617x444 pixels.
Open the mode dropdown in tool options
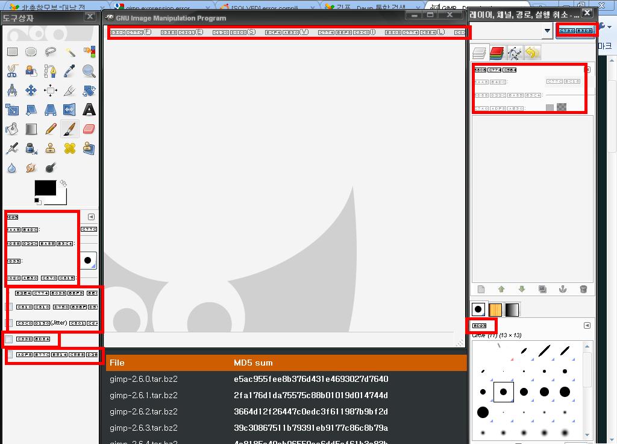coord(89,229)
